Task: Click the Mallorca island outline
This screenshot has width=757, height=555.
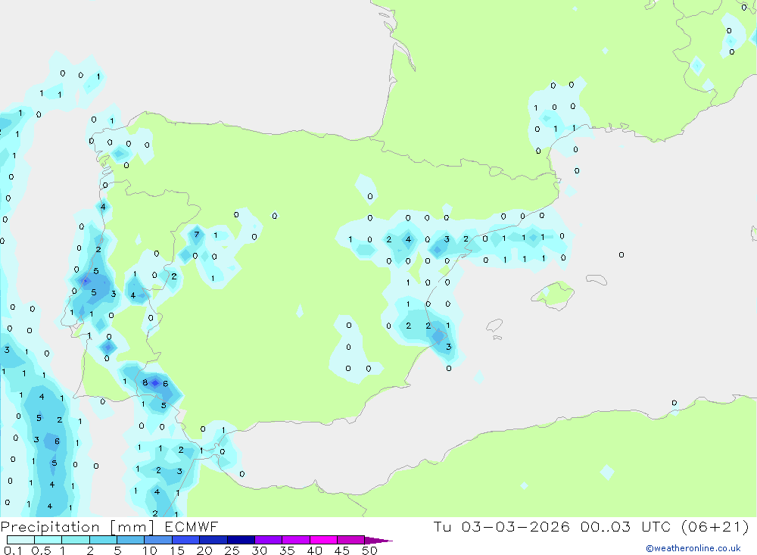Action: pos(553,295)
